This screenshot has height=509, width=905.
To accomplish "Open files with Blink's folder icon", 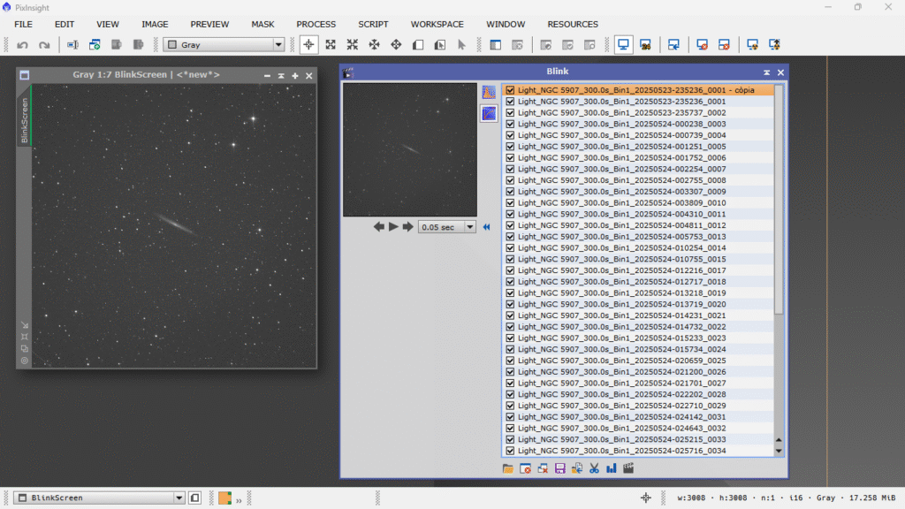I will click(508, 468).
